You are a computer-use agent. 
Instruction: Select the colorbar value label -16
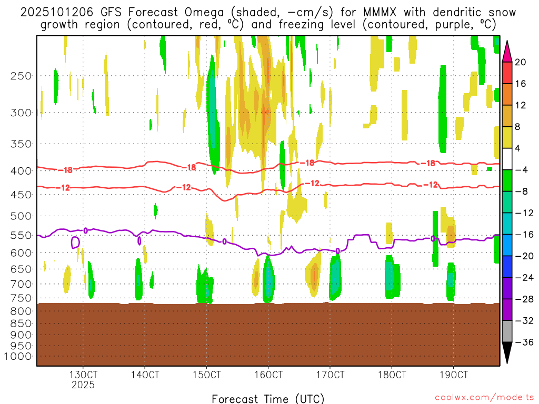click(x=524, y=235)
